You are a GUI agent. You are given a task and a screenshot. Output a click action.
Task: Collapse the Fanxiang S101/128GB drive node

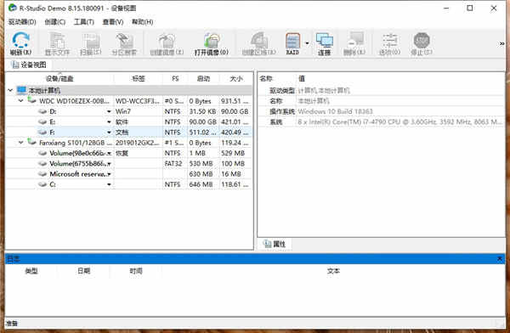pyautogui.click(x=20, y=143)
